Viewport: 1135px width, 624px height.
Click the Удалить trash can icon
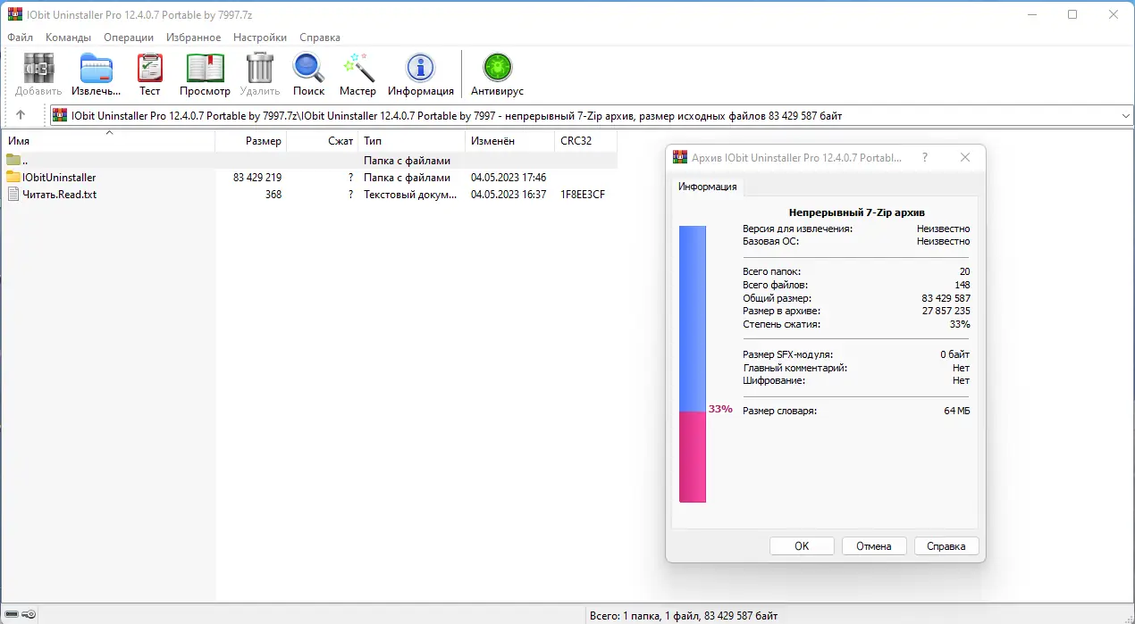(x=260, y=68)
